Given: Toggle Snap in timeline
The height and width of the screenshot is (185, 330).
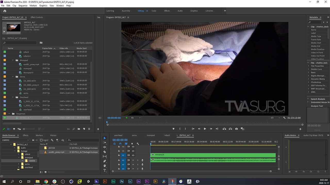Looking at the screenshot, I should 120,144.
